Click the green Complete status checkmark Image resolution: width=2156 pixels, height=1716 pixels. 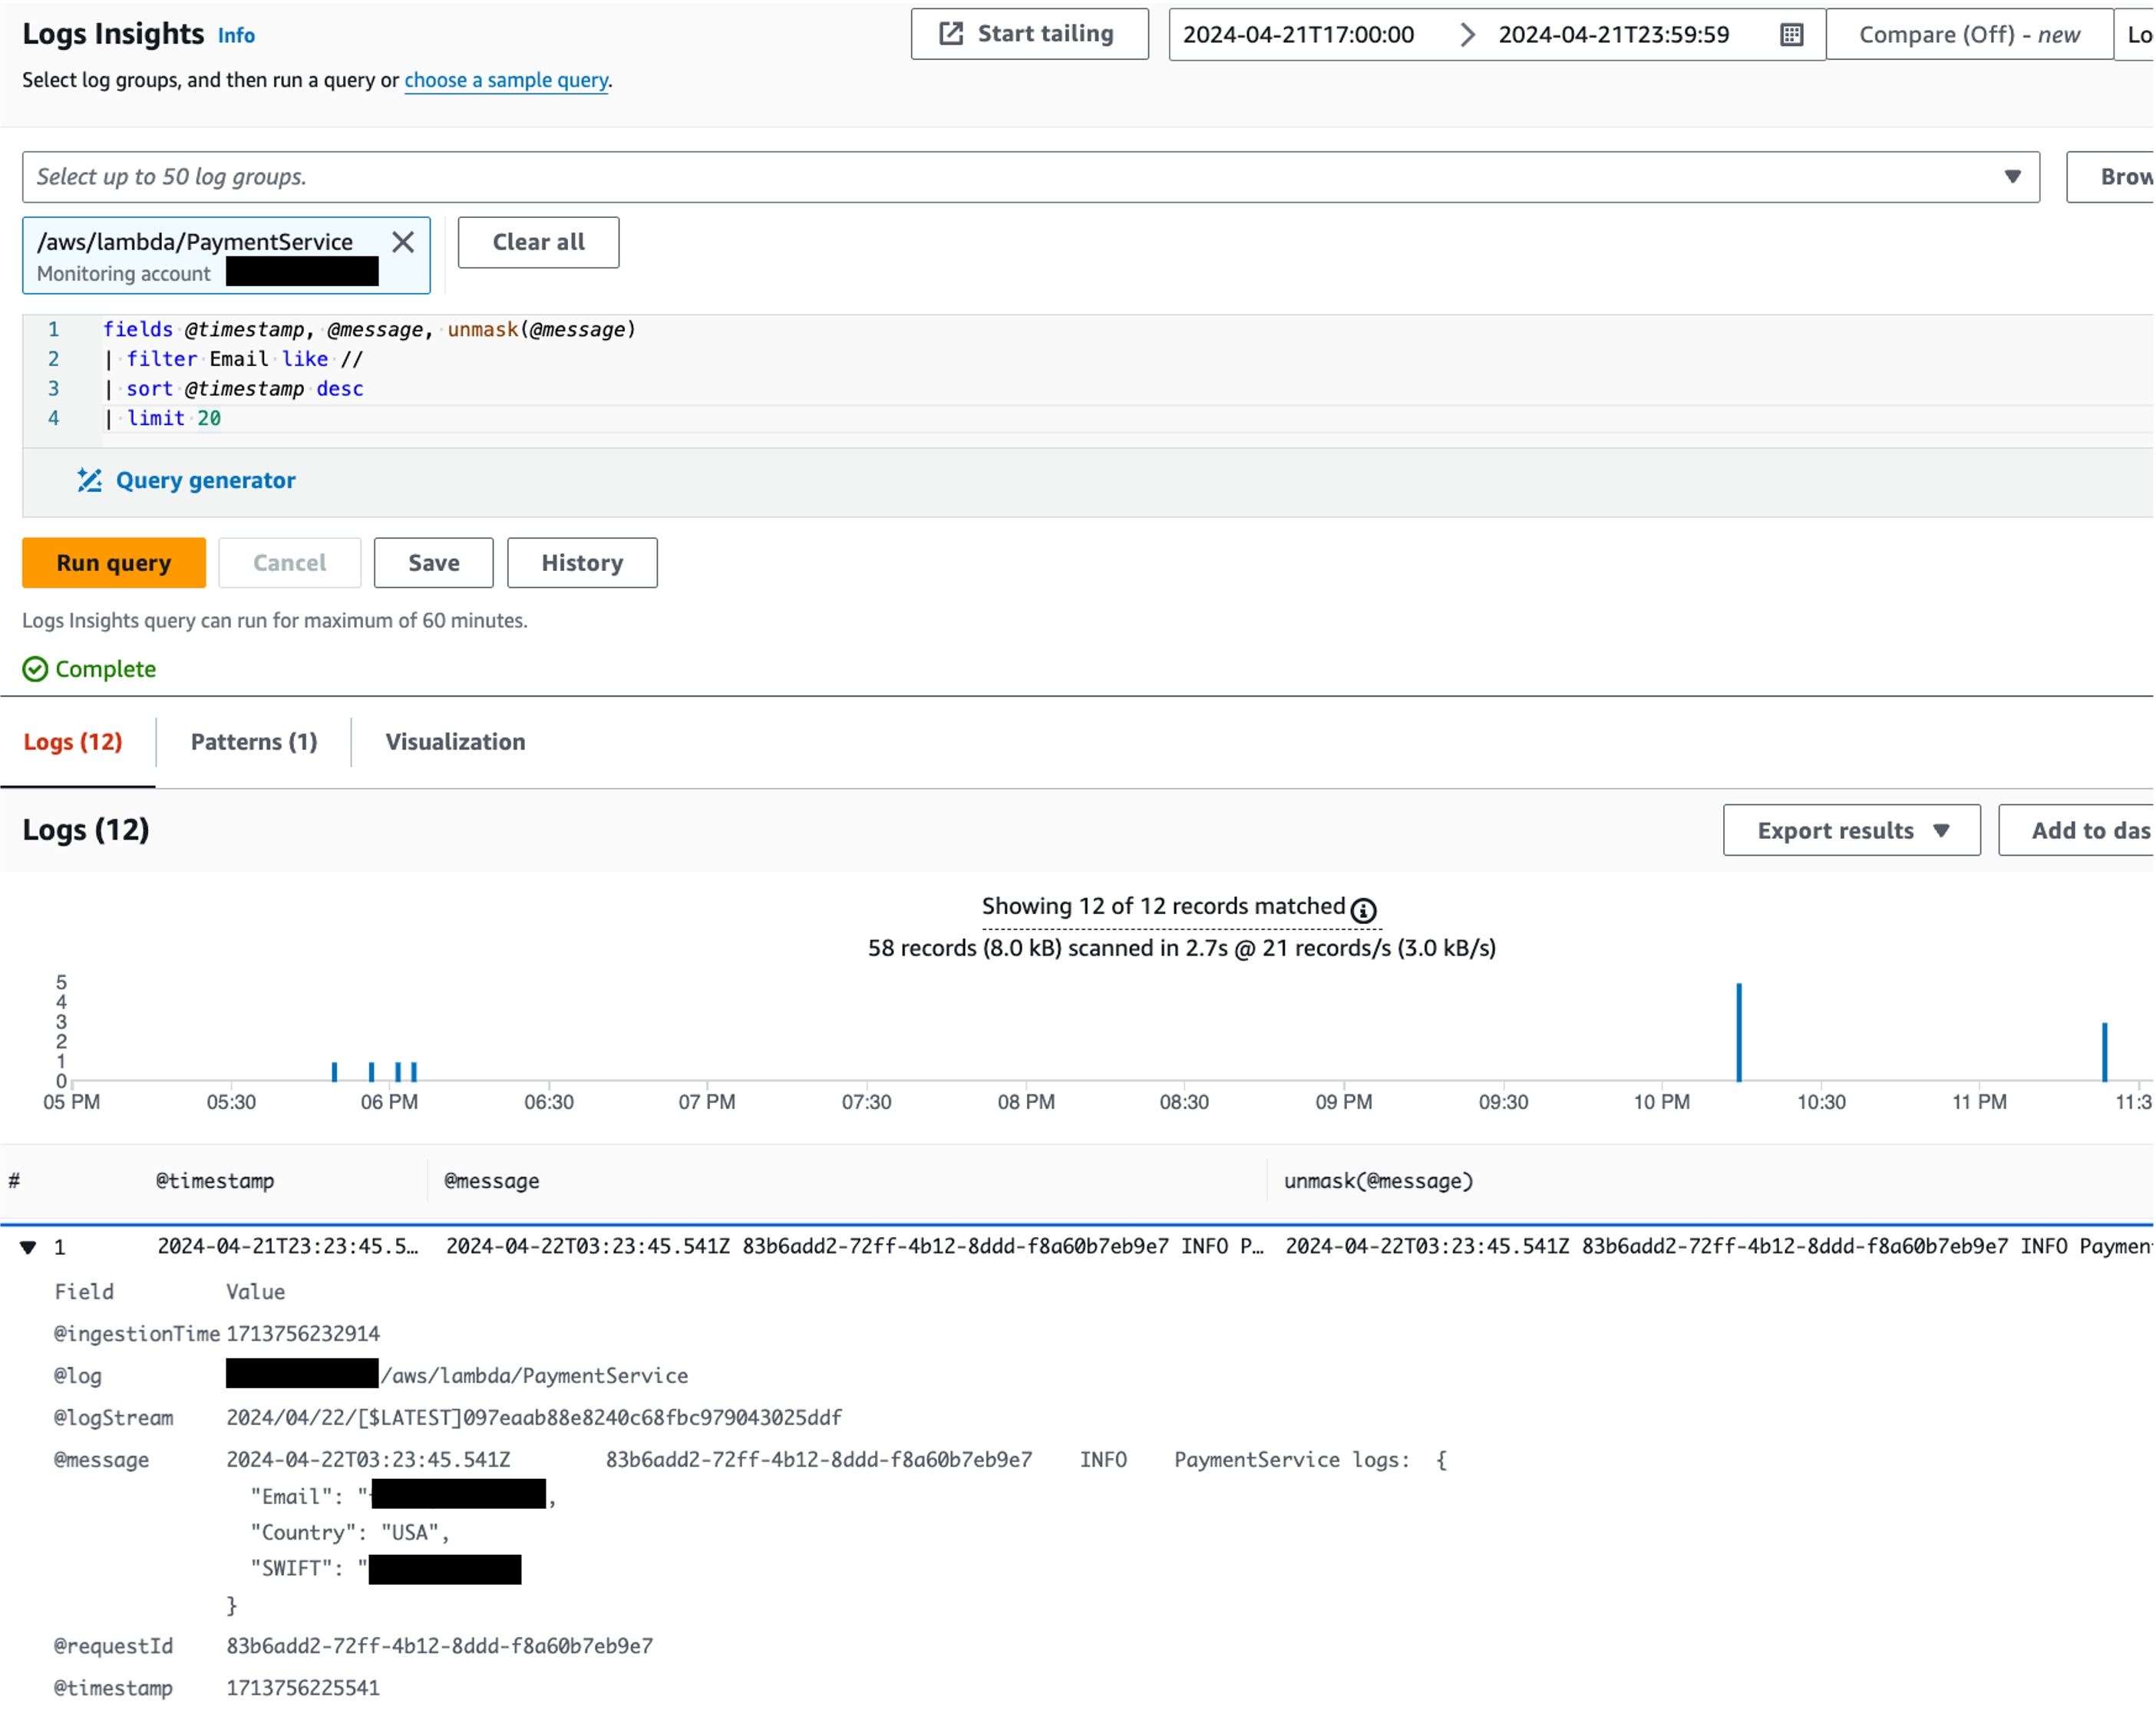coord(36,669)
